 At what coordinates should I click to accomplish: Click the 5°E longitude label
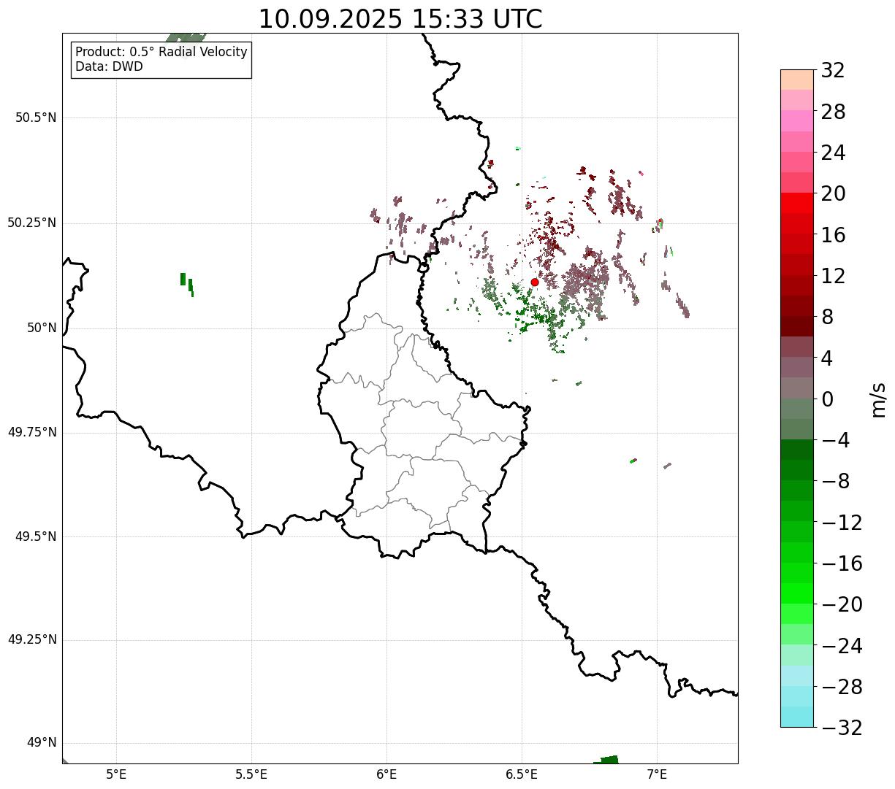[x=116, y=775]
